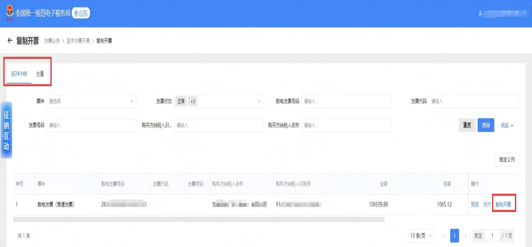This screenshot has width=532, height=247.
Task: Click the 重置 button
Action: point(467,125)
